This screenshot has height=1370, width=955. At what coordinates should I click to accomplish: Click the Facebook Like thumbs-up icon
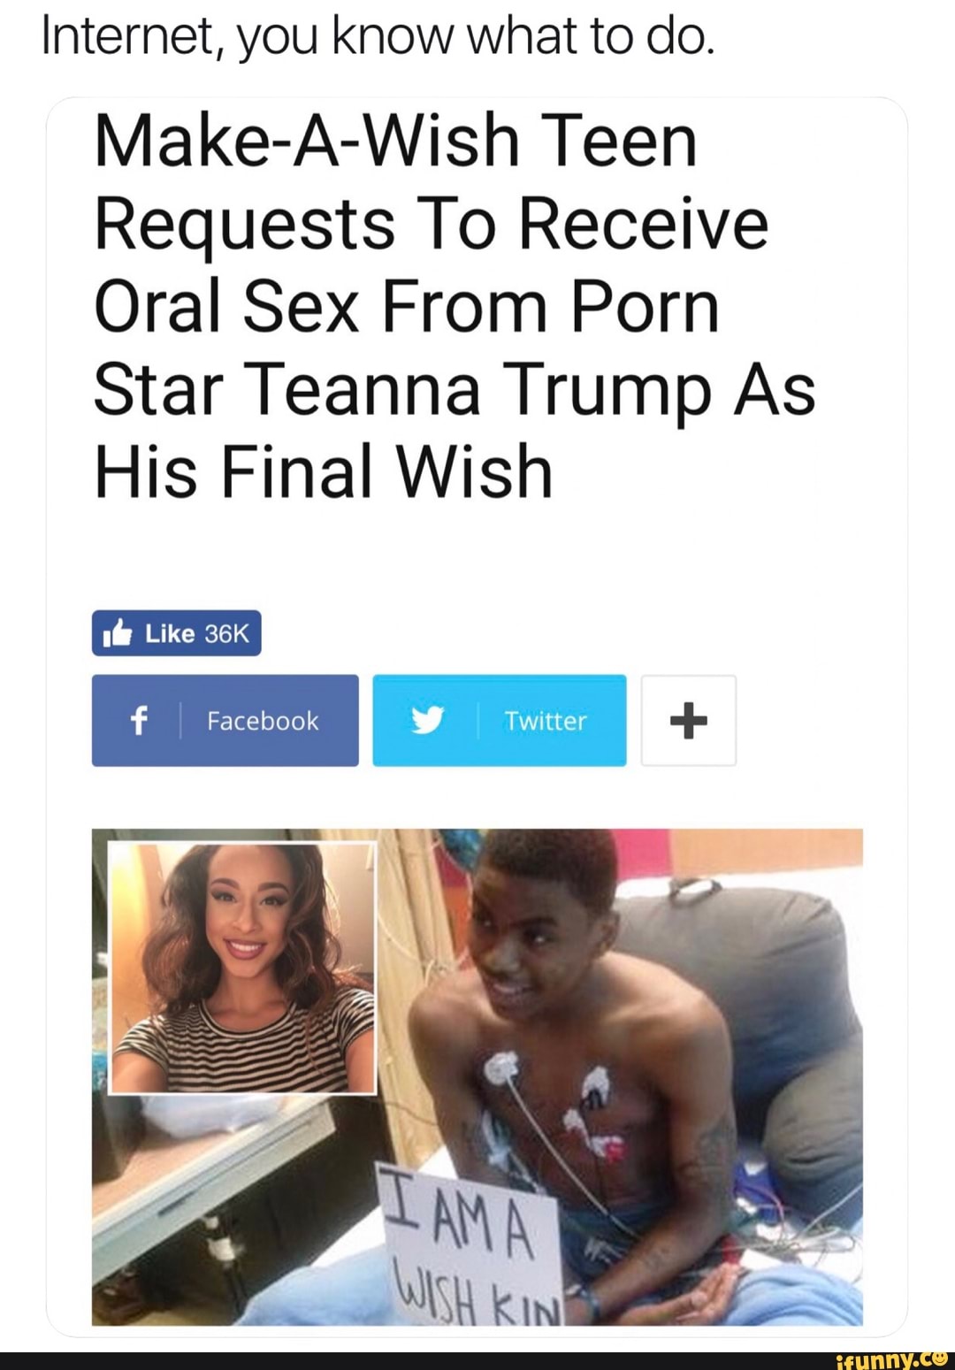point(118,633)
